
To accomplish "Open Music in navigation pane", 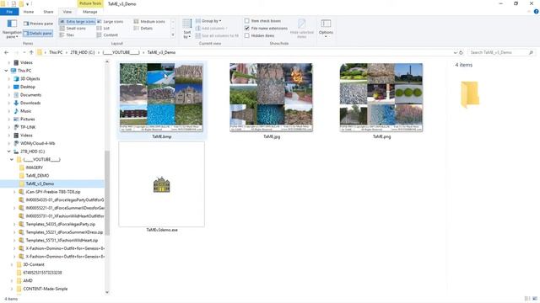I will (x=25, y=111).
